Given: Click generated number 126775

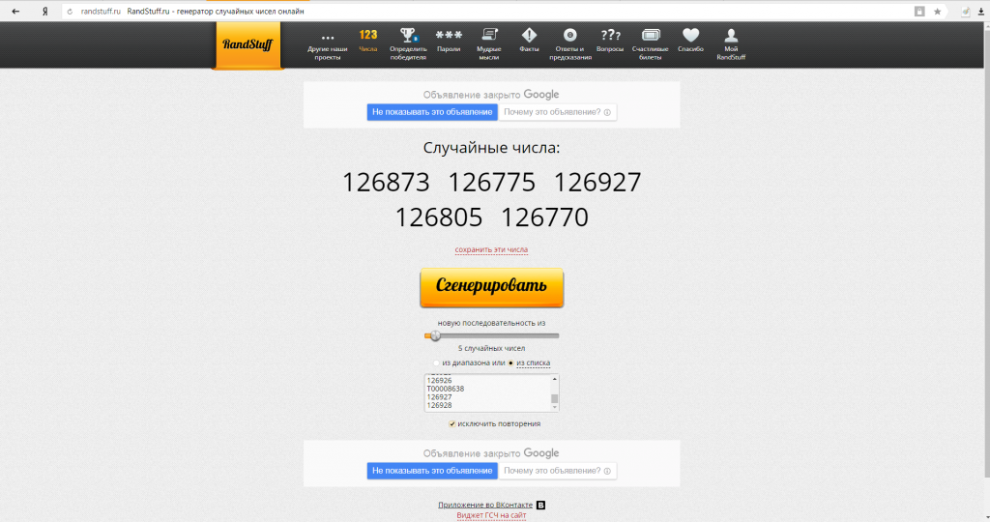Looking at the screenshot, I should pyautogui.click(x=492, y=183).
